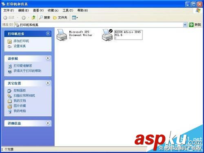Click the My Computer icon in sidebar

pyautogui.click(x=10, y=111)
